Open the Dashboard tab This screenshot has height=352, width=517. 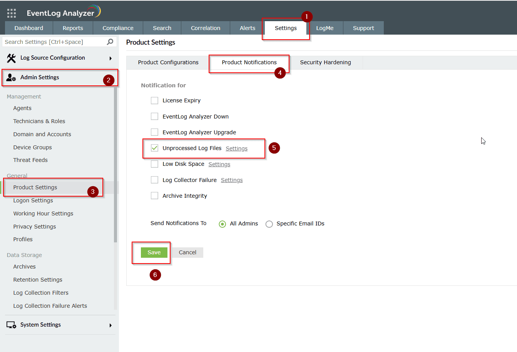29,28
